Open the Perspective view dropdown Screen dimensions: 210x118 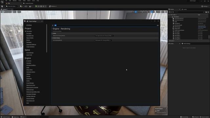tap(8, 12)
